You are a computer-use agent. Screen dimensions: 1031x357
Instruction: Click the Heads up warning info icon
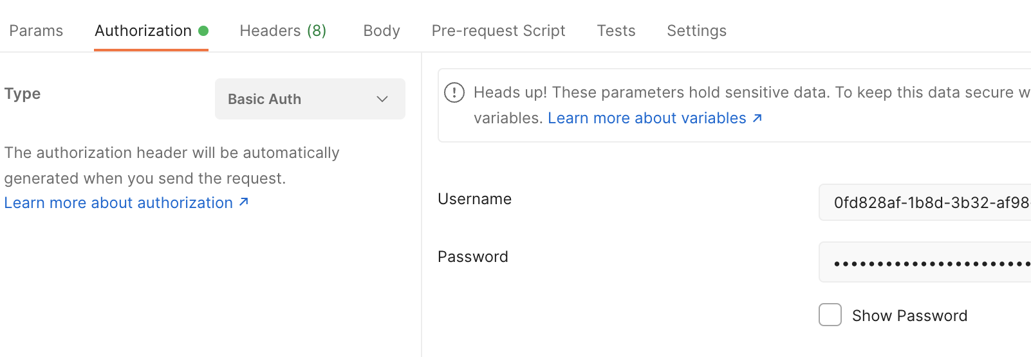pos(454,92)
